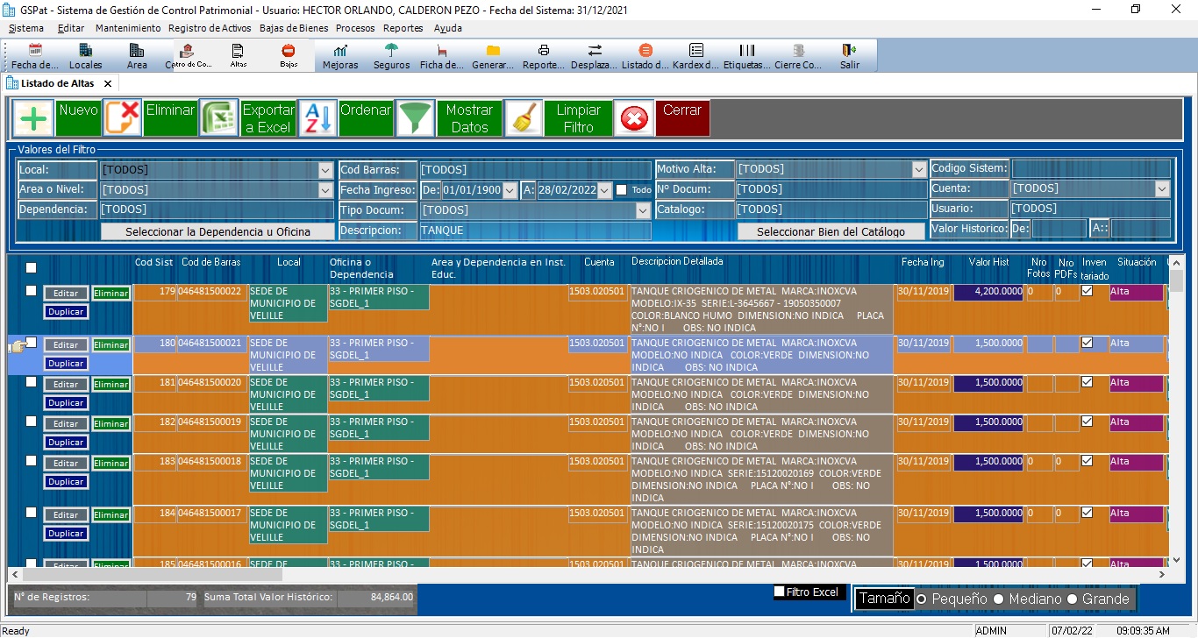
Task: Click the Cod Barras filter field
Action: (535, 170)
